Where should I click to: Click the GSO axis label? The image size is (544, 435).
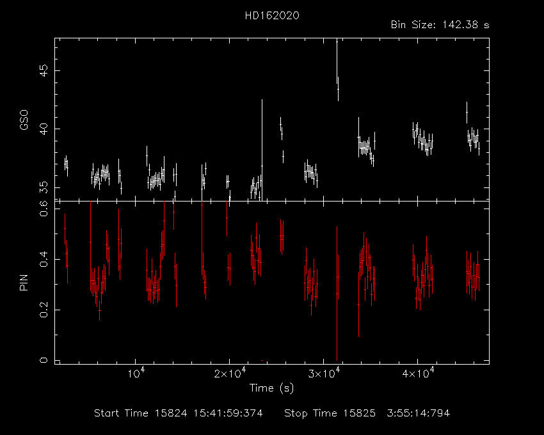click(x=24, y=120)
